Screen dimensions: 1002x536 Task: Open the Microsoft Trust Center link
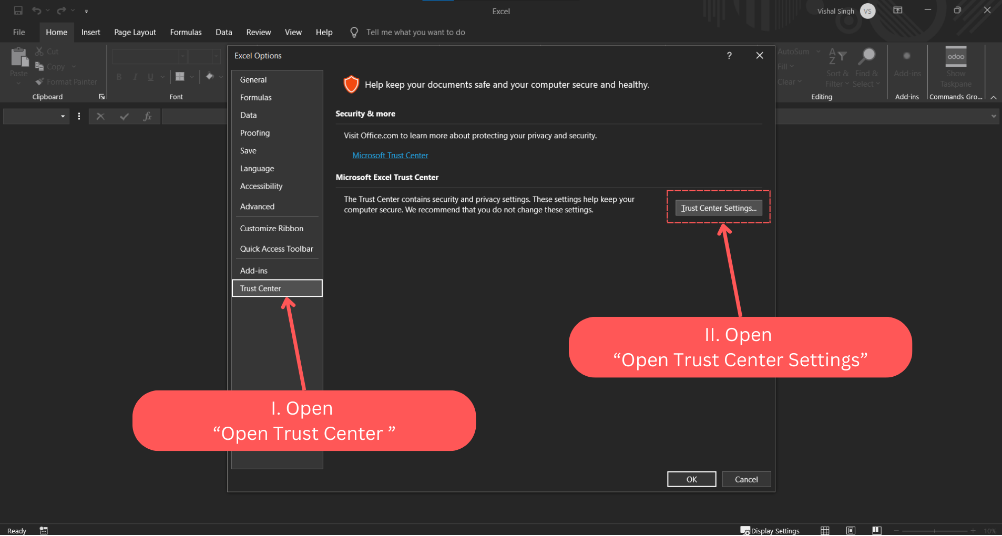(x=390, y=156)
